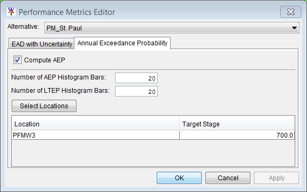The width and height of the screenshot is (307, 192).
Task: Click the application icon in the title bar
Action: tap(11, 12)
